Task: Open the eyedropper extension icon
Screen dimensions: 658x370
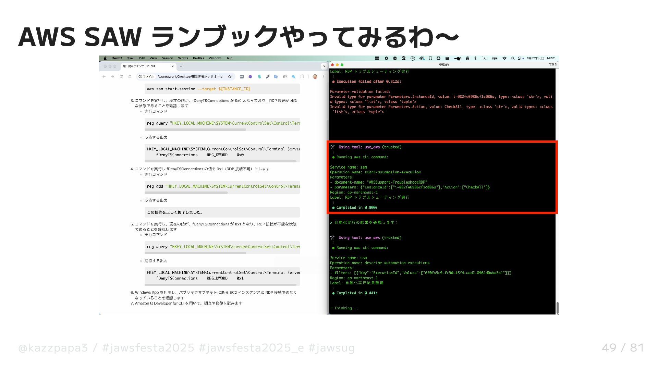Action: click(x=268, y=77)
